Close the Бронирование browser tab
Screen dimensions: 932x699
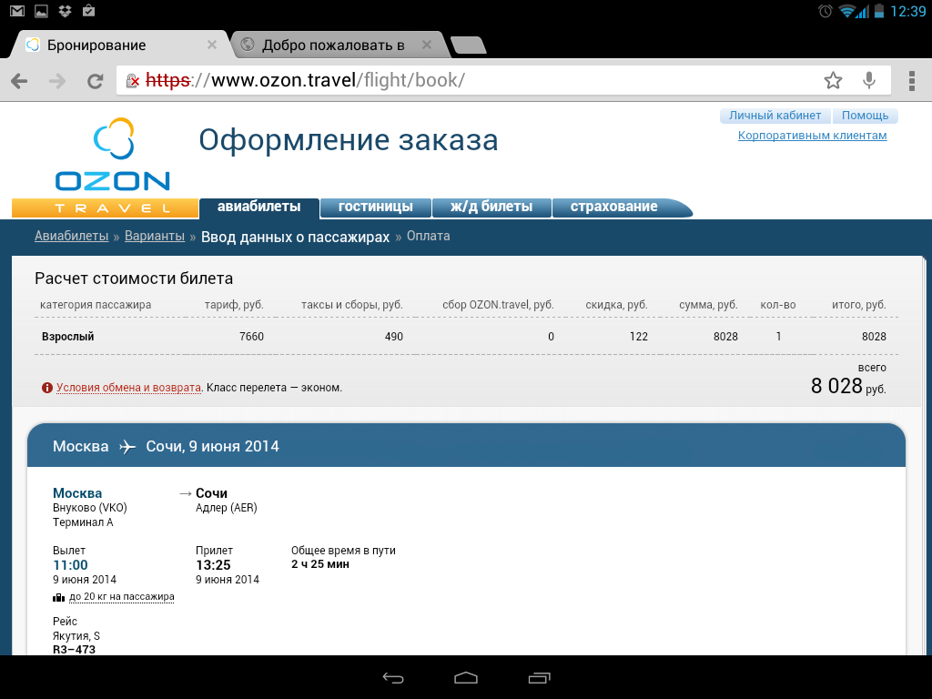(x=211, y=45)
